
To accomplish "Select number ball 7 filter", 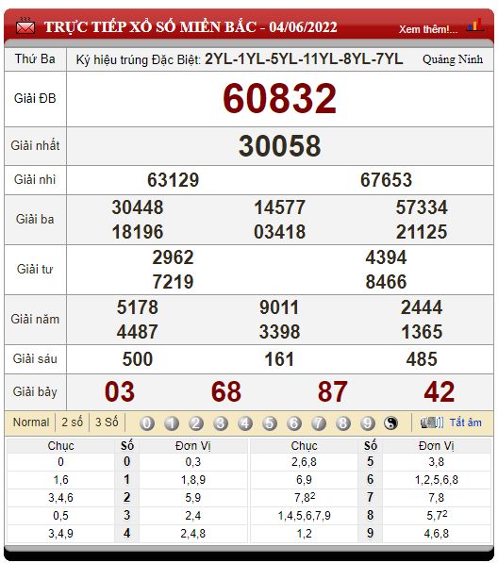I will 319,423.
